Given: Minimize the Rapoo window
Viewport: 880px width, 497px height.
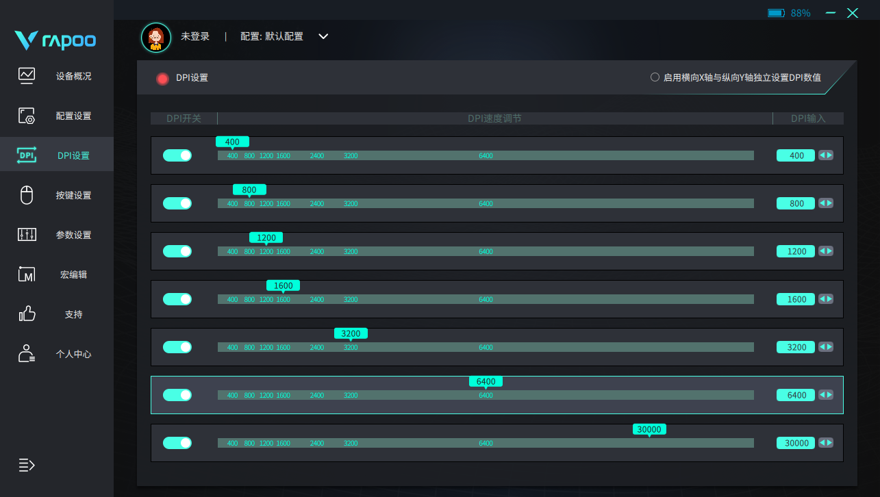Looking at the screenshot, I should click(x=831, y=13).
